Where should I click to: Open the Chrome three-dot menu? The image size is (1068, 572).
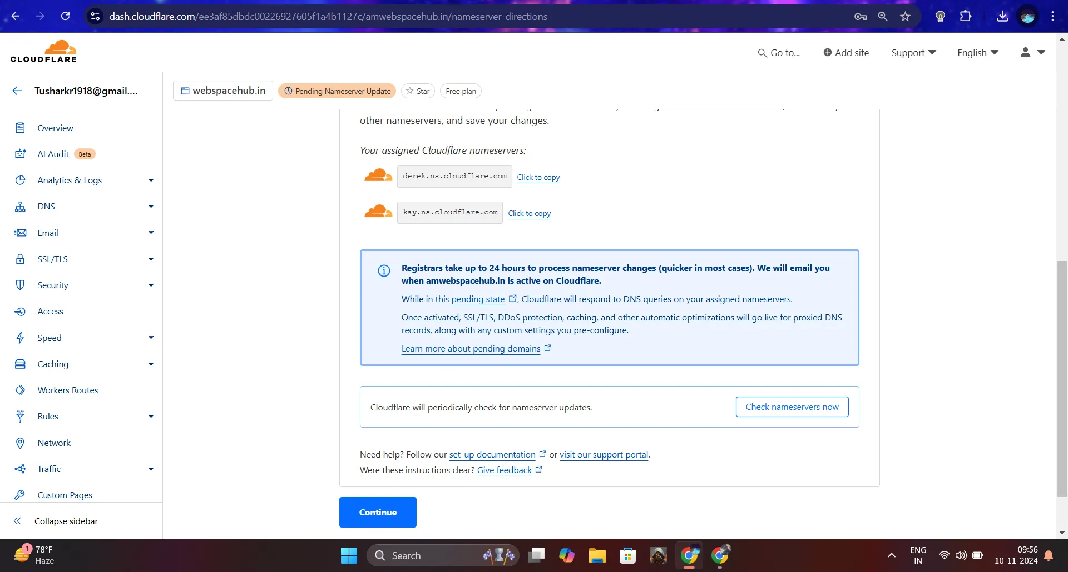[x=1052, y=16]
